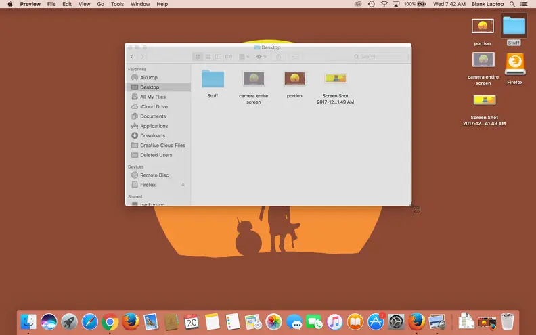Open the Go menu
The width and height of the screenshot is (536, 335).
click(100, 4)
